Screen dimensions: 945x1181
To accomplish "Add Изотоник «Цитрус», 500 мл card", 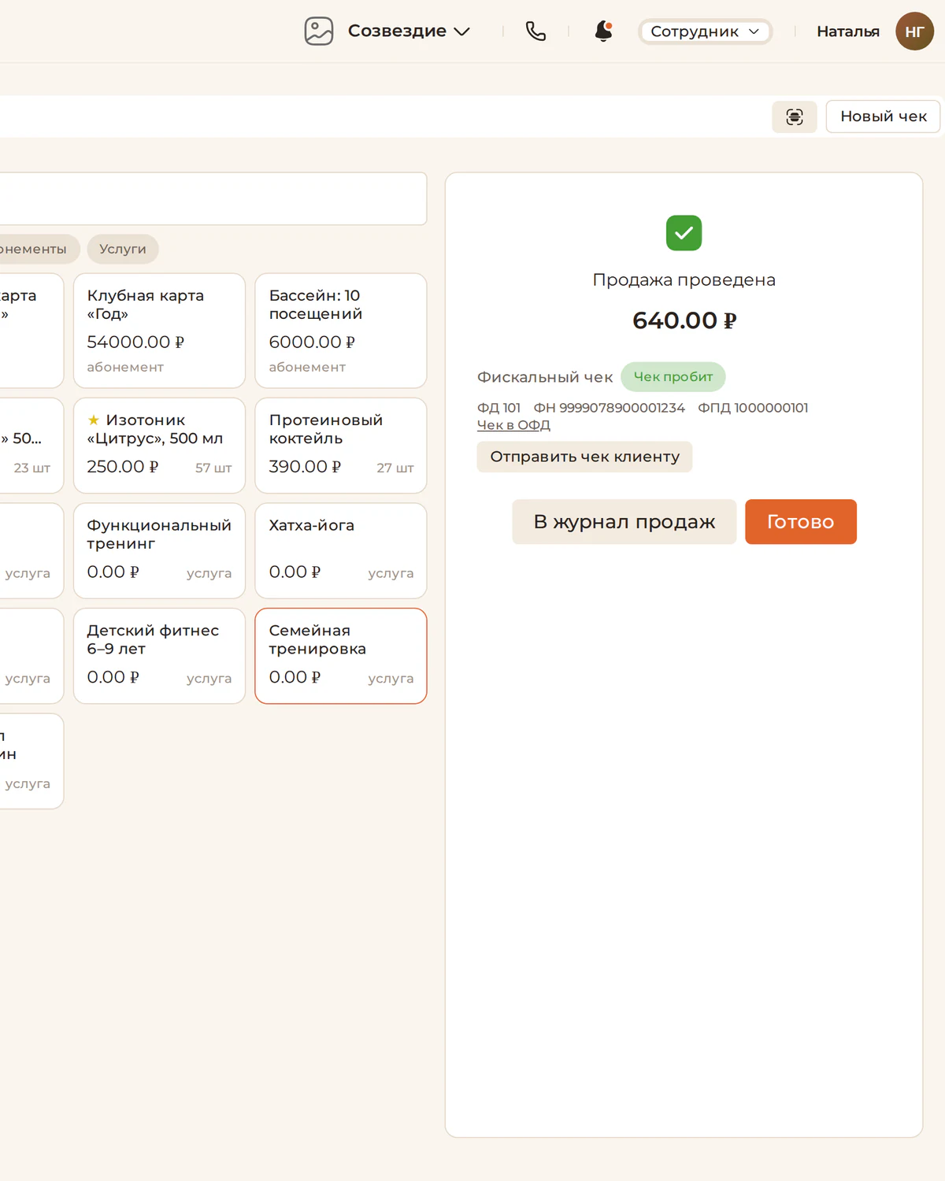I will coord(159,446).
